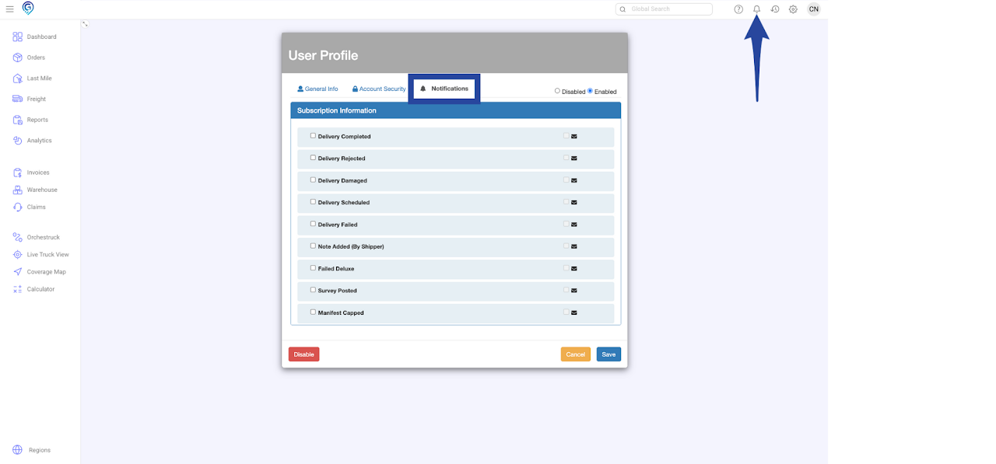This screenshot has width=996, height=464.
Task: Click the Regions globe icon
Action: 18,450
